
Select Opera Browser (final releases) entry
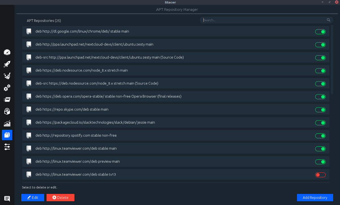[x=109, y=96]
